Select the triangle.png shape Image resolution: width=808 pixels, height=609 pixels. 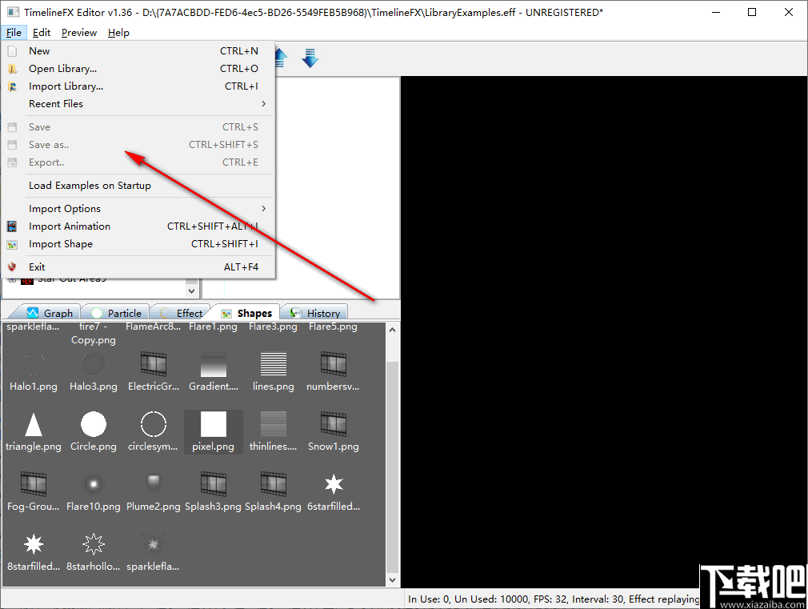[33, 424]
